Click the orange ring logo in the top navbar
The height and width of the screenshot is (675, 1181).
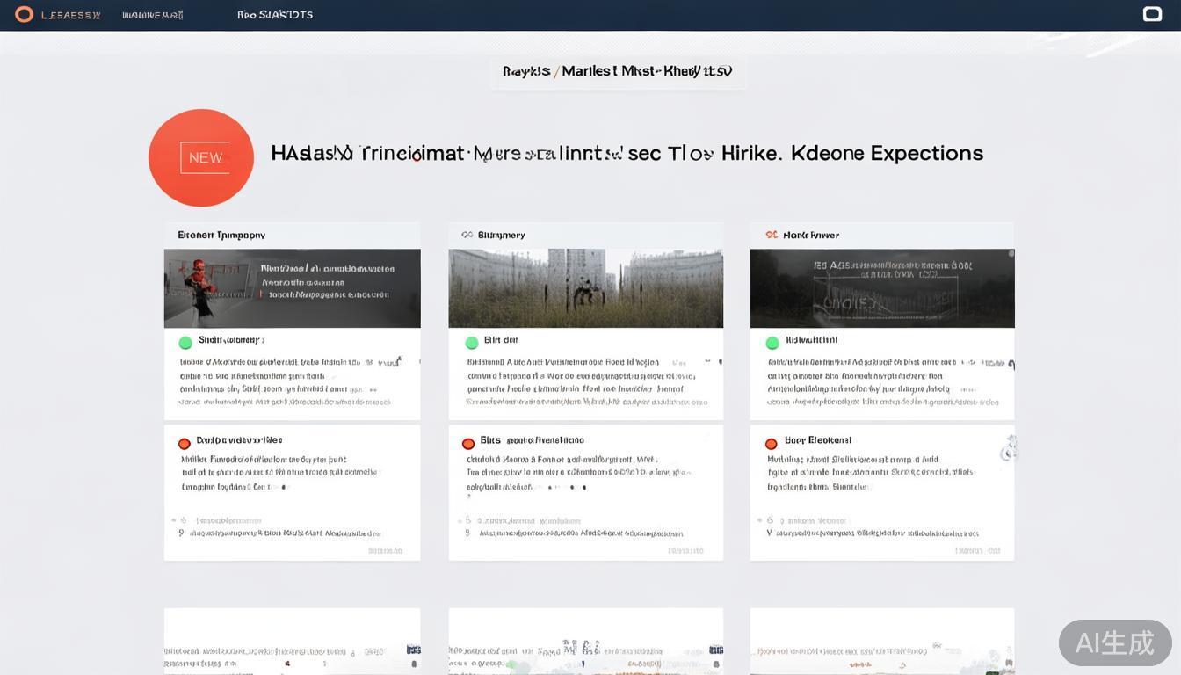tap(25, 14)
